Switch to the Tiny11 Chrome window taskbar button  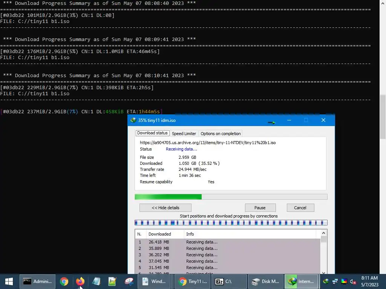(193, 281)
